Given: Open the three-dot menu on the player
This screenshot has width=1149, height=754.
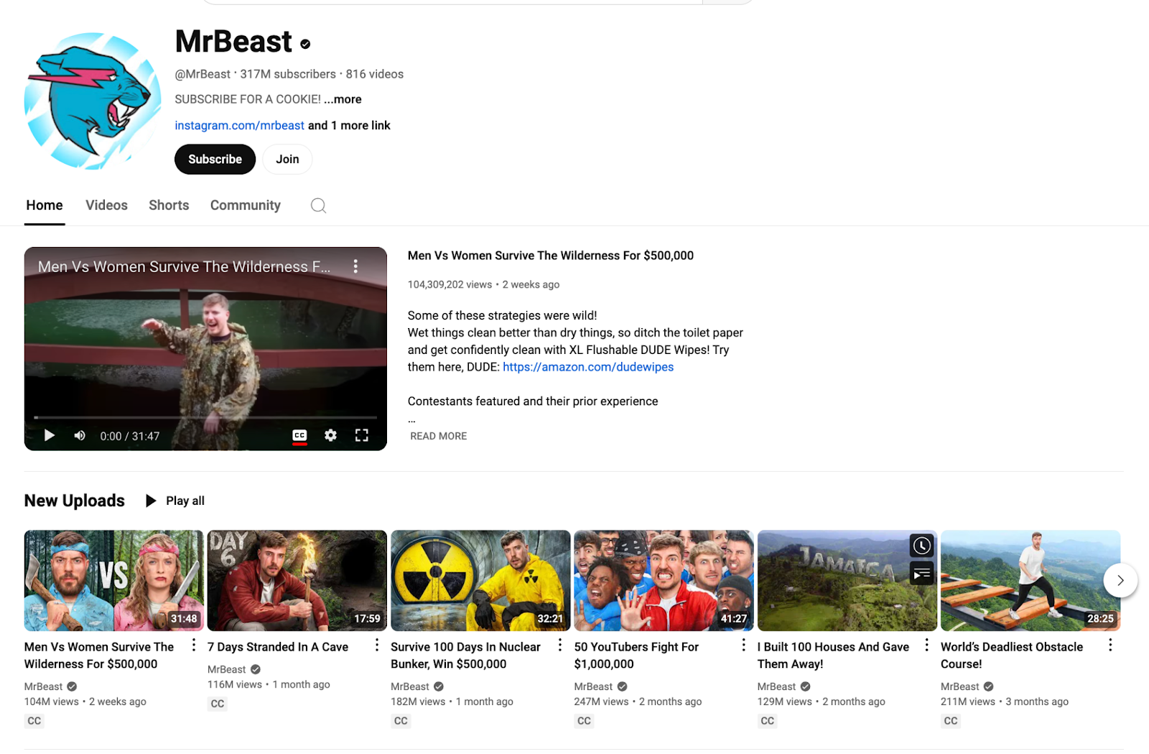Looking at the screenshot, I should click(355, 266).
